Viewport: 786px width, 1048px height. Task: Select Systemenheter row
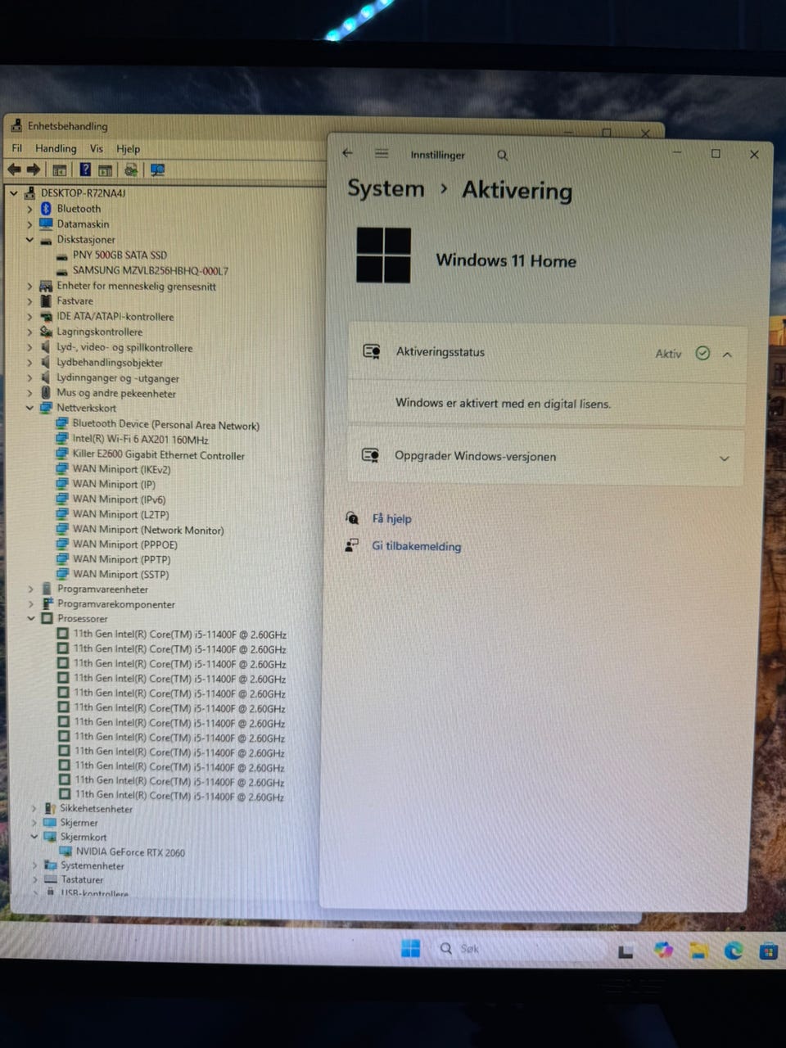pyautogui.click(x=93, y=865)
